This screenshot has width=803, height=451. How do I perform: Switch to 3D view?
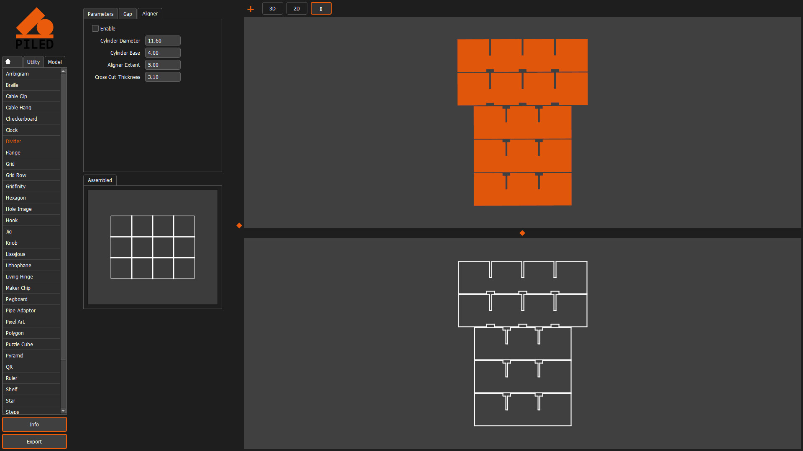coord(272,9)
